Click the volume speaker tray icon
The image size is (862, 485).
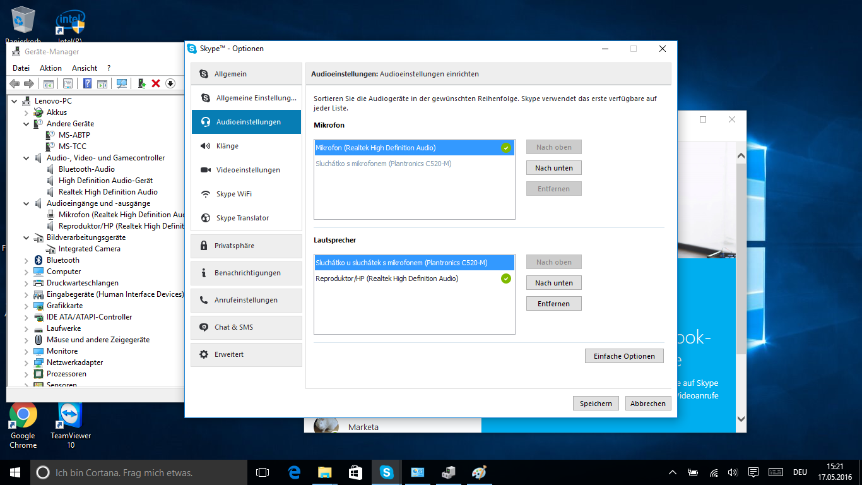[733, 472]
